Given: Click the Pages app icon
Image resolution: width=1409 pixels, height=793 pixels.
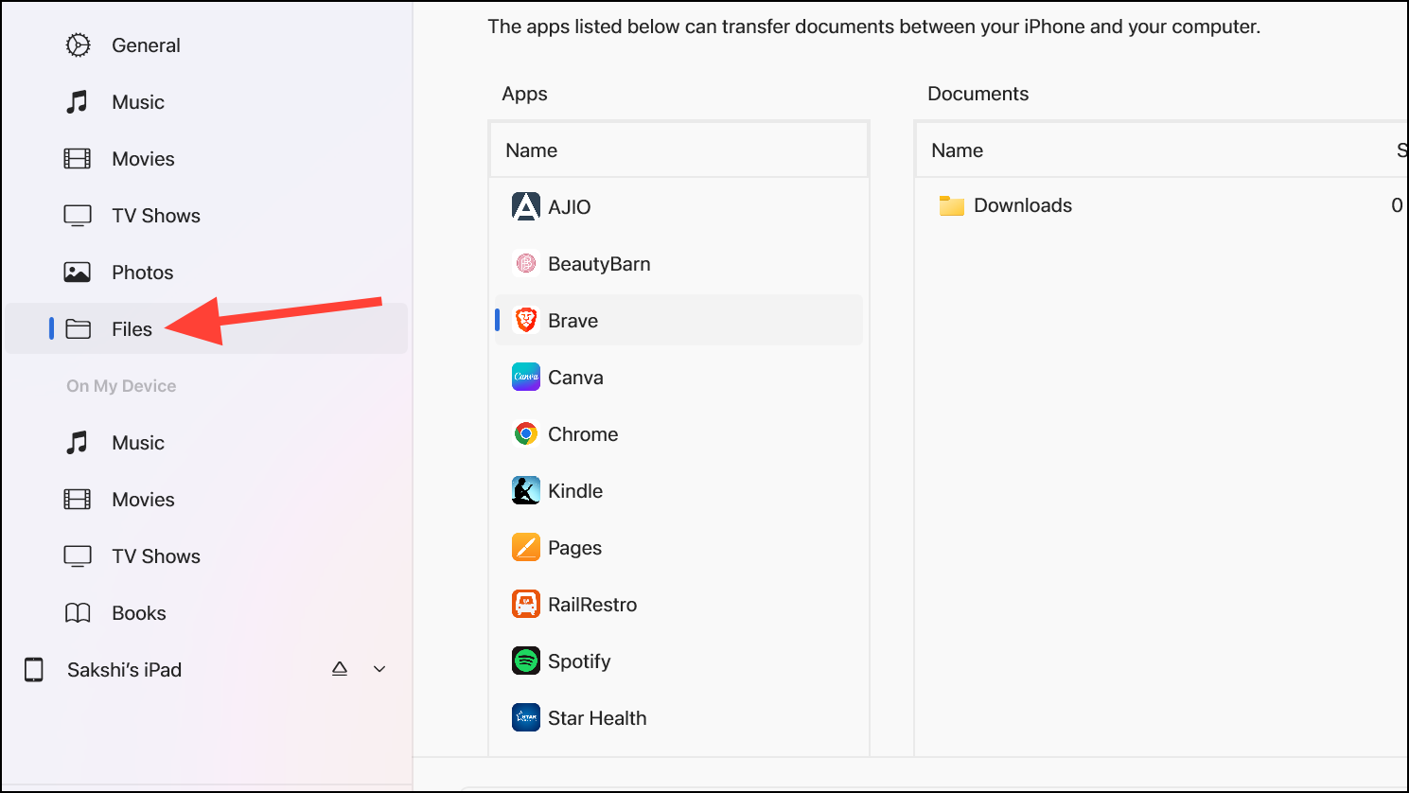Looking at the screenshot, I should pyautogui.click(x=526, y=547).
